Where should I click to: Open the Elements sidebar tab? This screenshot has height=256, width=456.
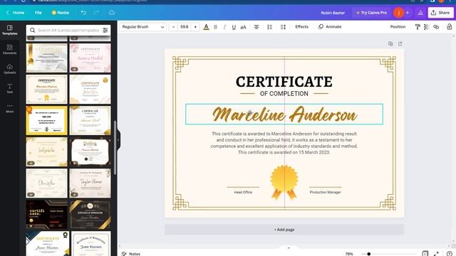(x=9, y=49)
